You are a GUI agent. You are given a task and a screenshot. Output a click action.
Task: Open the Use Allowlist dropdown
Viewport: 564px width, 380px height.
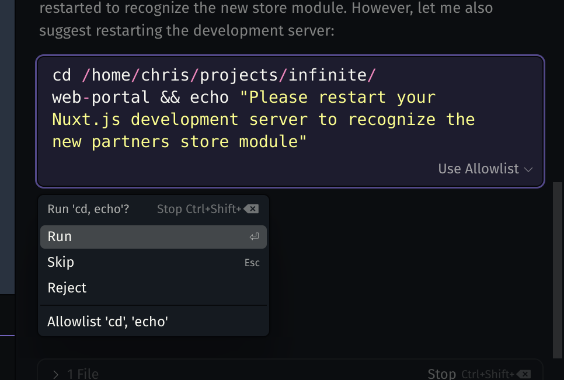tap(479, 169)
